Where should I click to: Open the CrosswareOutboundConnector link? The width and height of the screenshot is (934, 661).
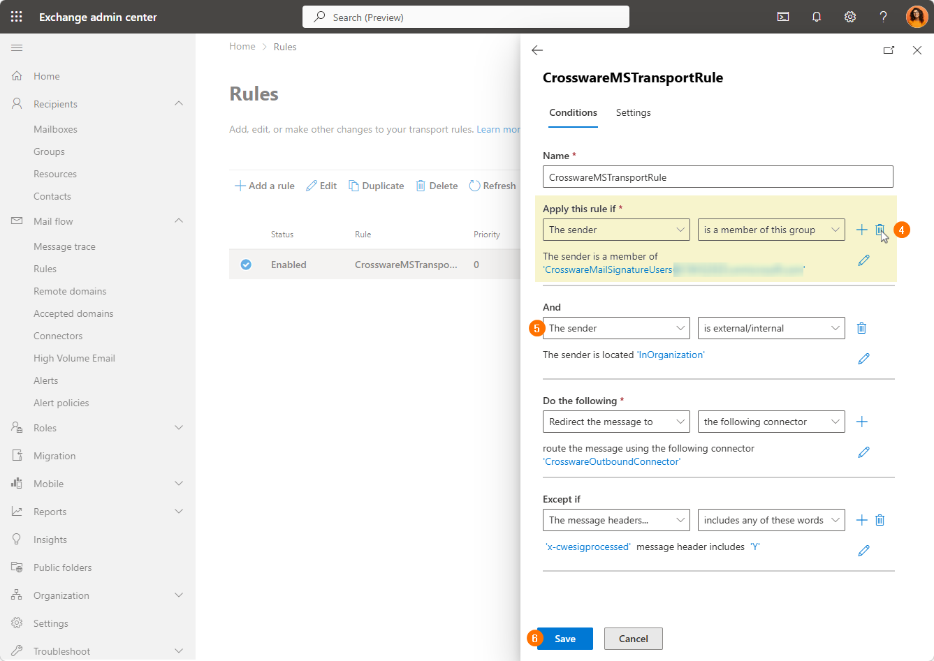(612, 461)
